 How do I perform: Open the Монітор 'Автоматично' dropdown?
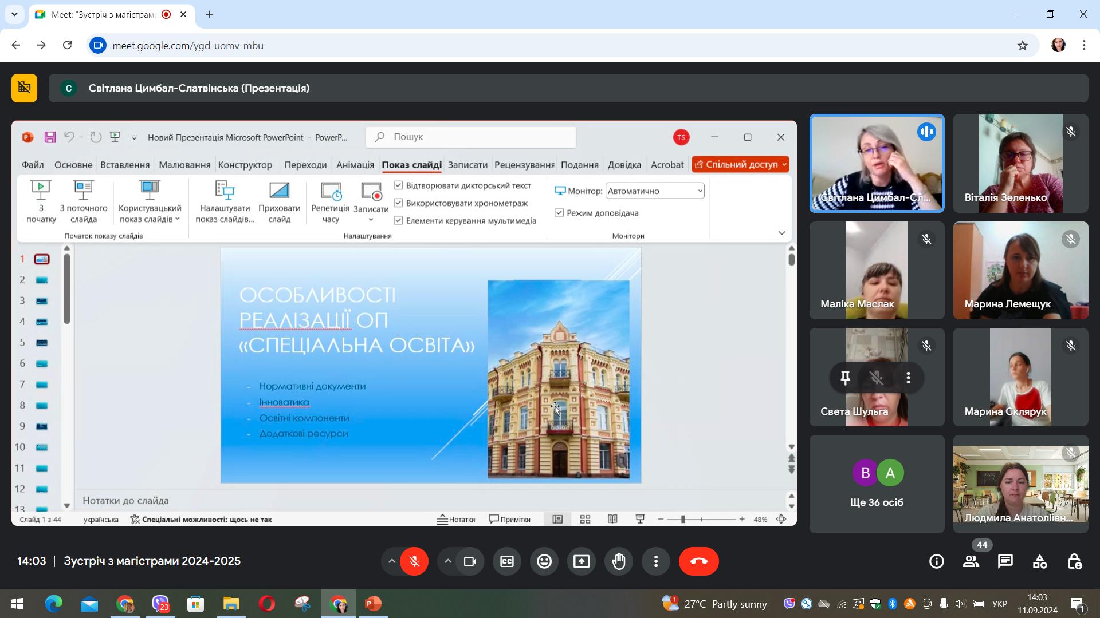(x=655, y=191)
